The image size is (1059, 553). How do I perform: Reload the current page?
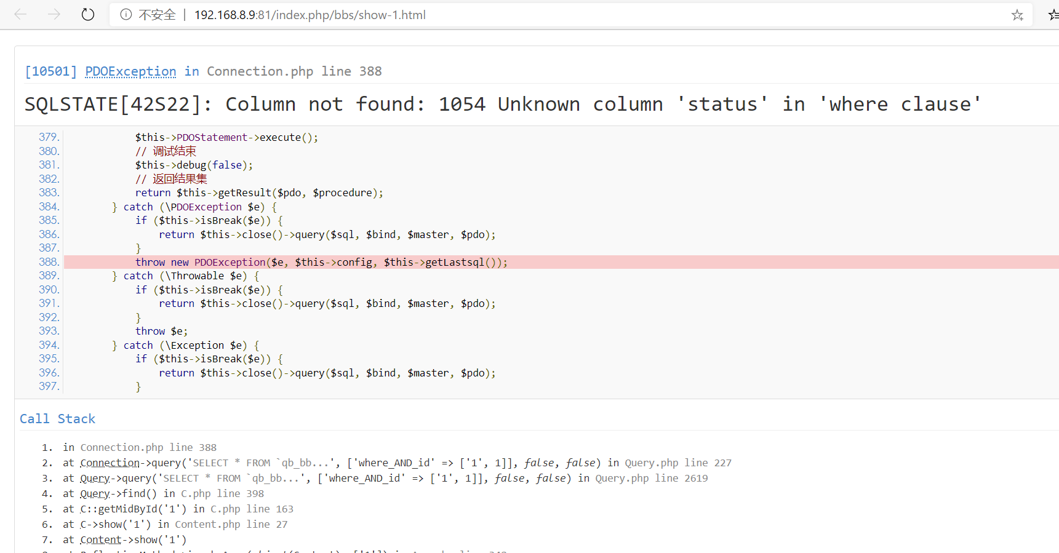point(88,15)
